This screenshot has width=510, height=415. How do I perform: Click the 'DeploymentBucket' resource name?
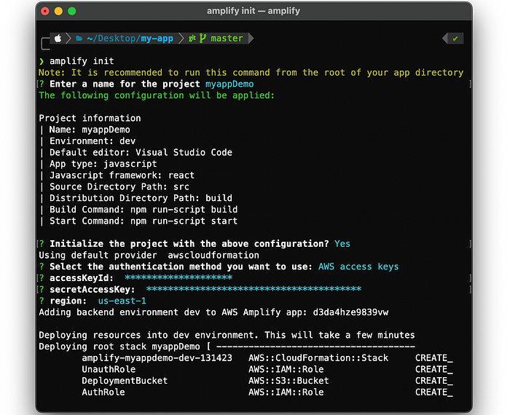[125, 381]
